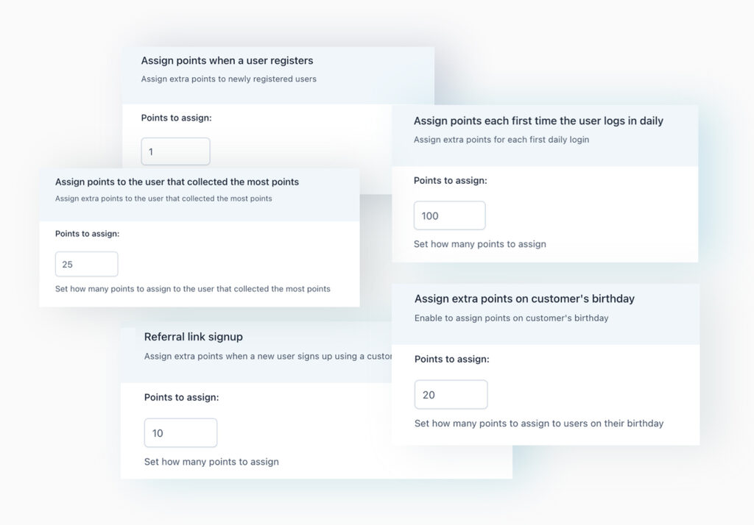
Task: Click the daily login section heading
Action: point(538,121)
